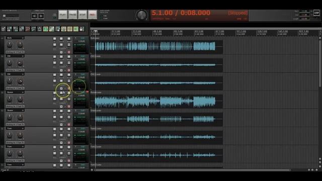Viewport: 322px width, 181px height.
Task: Click the Snare track name label
Action: pos(10,111)
